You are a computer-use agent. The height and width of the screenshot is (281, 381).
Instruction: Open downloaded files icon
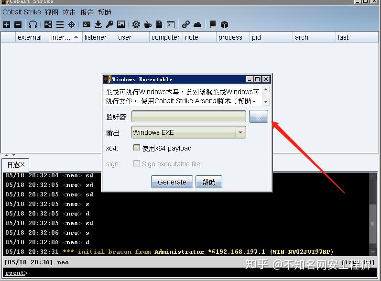click(98, 24)
